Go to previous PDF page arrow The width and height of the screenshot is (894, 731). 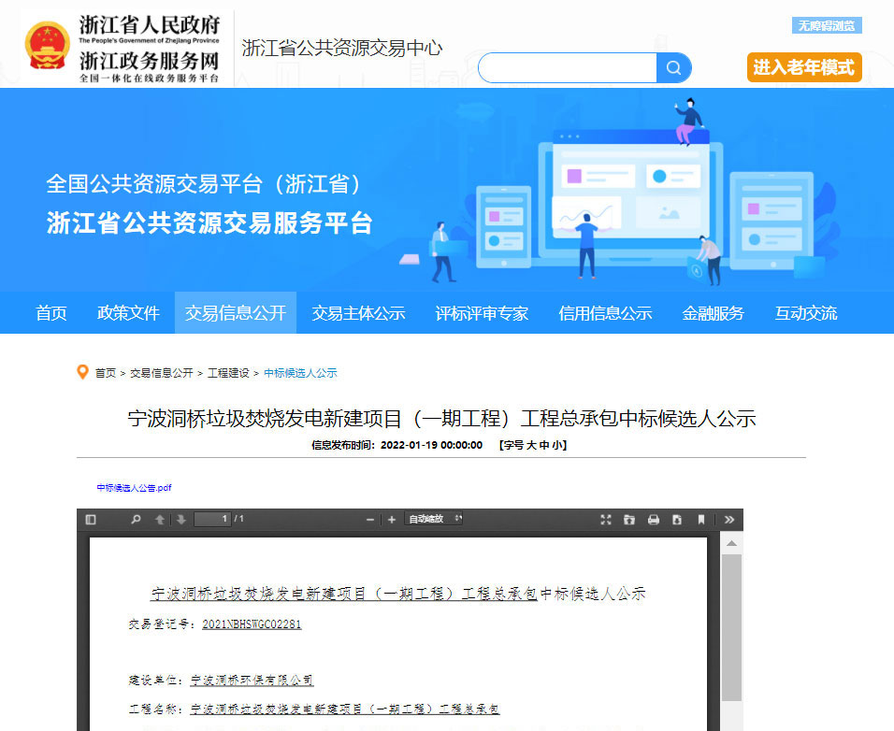(x=160, y=520)
